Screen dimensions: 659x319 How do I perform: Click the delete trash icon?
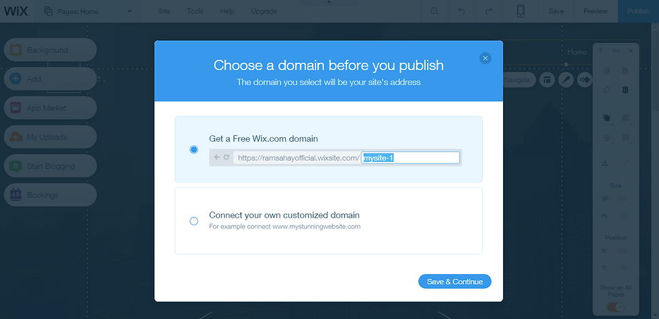point(625,89)
